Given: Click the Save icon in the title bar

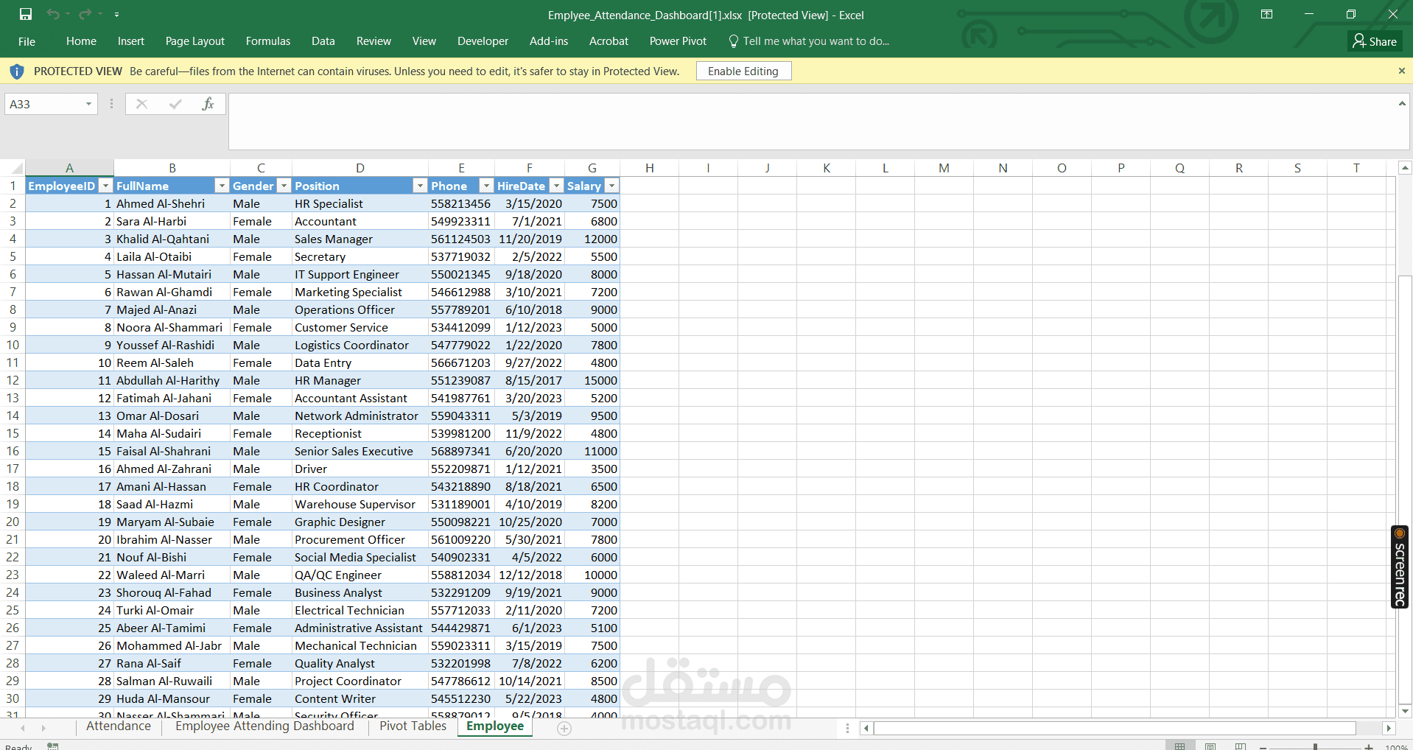Looking at the screenshot, I should [26, 14].
